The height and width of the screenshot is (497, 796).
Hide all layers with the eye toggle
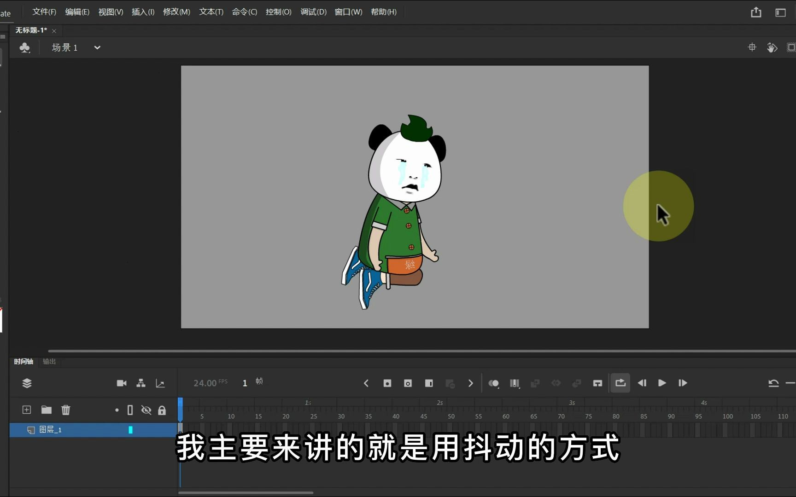pos(146,410)
